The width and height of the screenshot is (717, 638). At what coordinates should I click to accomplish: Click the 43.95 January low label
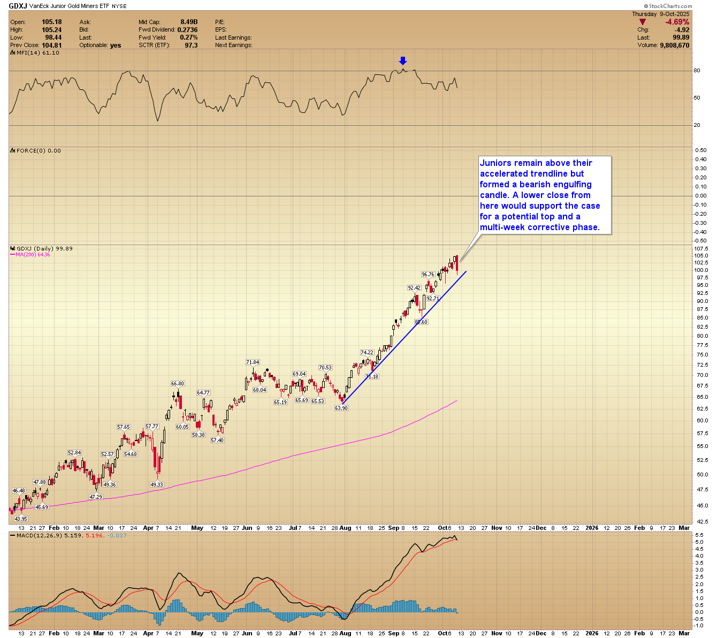(x=21, y=519)
